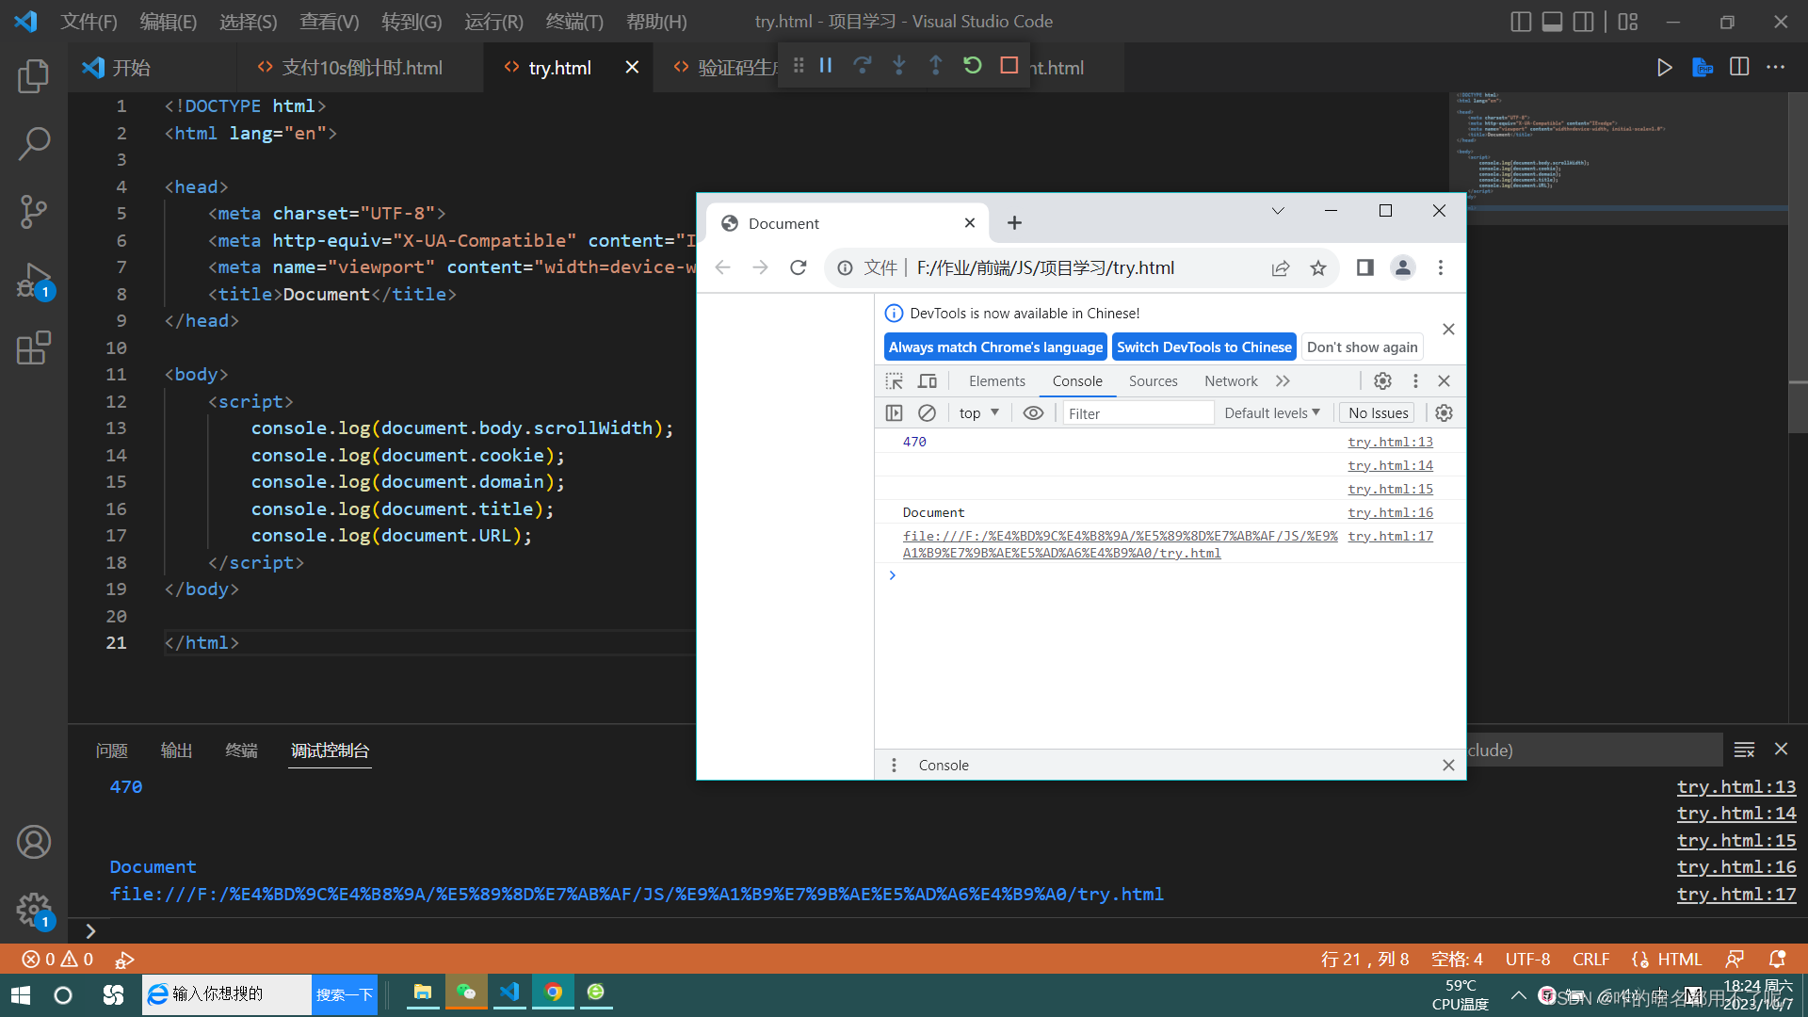Open a new Chrome tab
This screenshot has width=1808, height=1017.
(1014, 223)
